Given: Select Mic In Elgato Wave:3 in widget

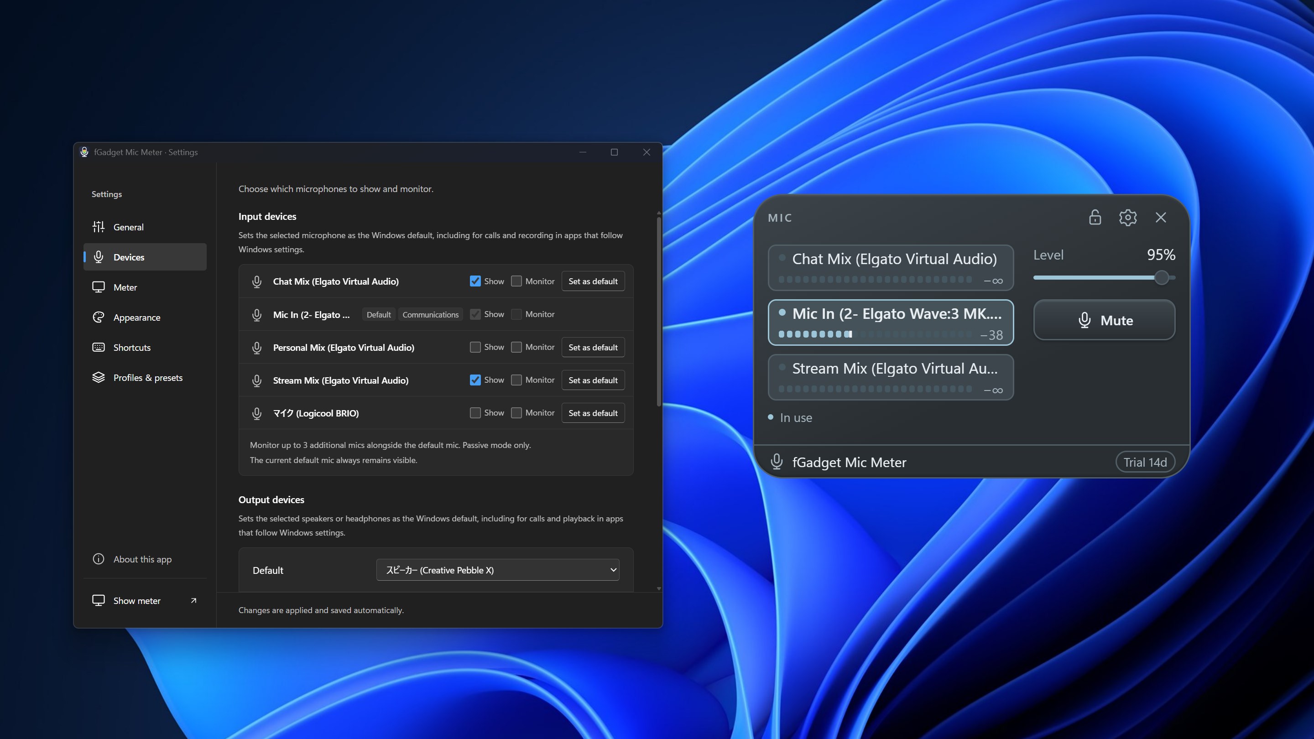Looking at the screenshot, I should tap(890, 323).
